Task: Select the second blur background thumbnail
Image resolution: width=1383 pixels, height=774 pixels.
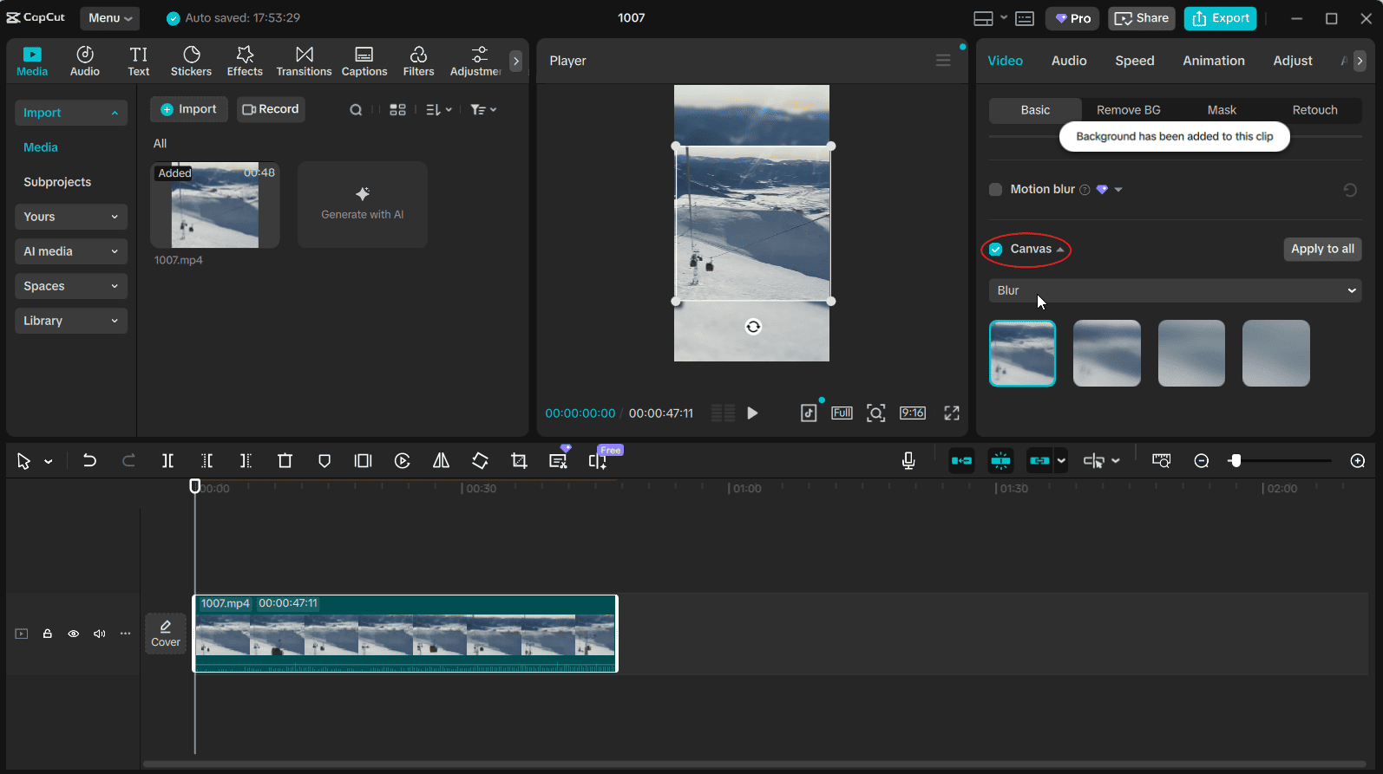Action: (x=1106, y=354)
